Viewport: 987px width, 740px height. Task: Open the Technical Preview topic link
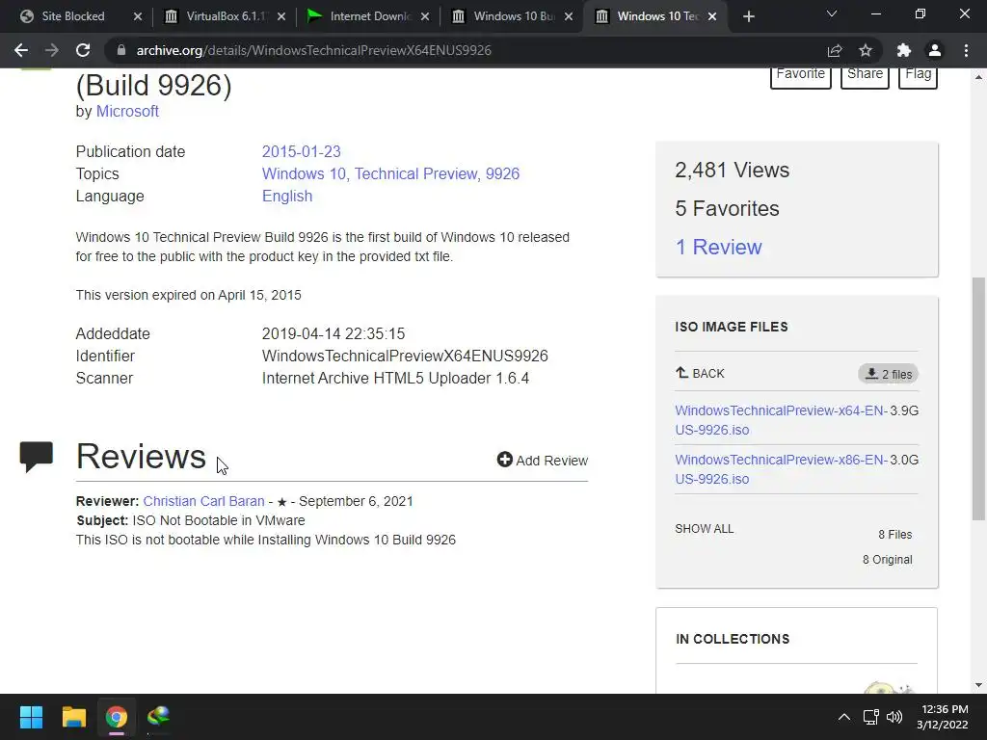click(x=416, y=173)
